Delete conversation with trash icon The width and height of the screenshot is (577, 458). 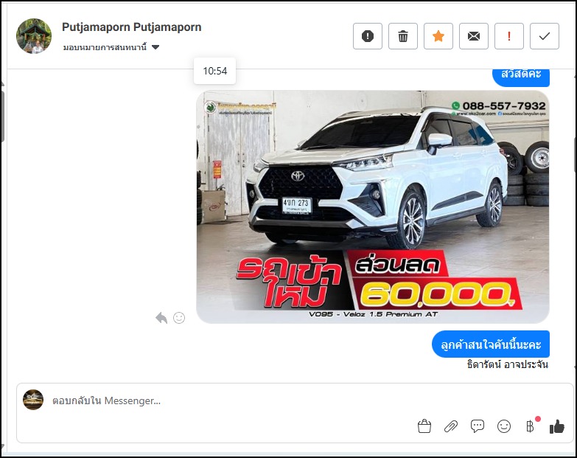(x=403, y=36)
